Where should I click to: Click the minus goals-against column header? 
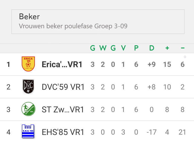(183, 48)
